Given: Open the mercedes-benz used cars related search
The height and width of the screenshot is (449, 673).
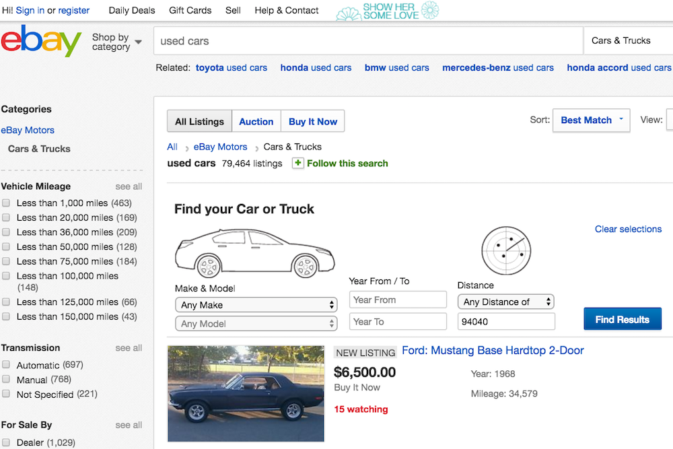Looking at the screenshot, I should point(498,68).
